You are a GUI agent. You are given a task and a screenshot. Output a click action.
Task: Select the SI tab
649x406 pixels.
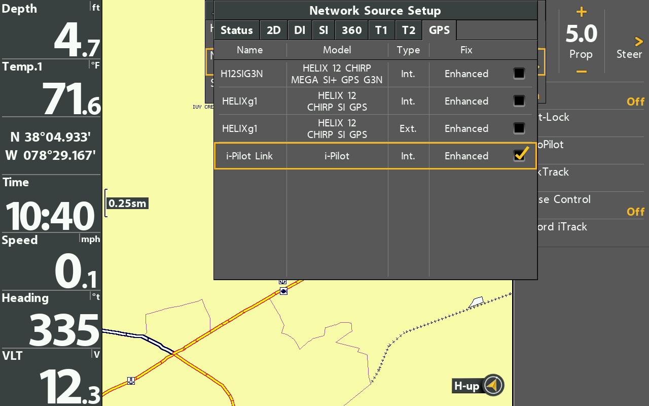[x=323, y=30]
